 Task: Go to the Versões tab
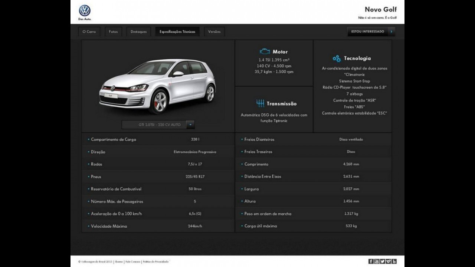214,32
